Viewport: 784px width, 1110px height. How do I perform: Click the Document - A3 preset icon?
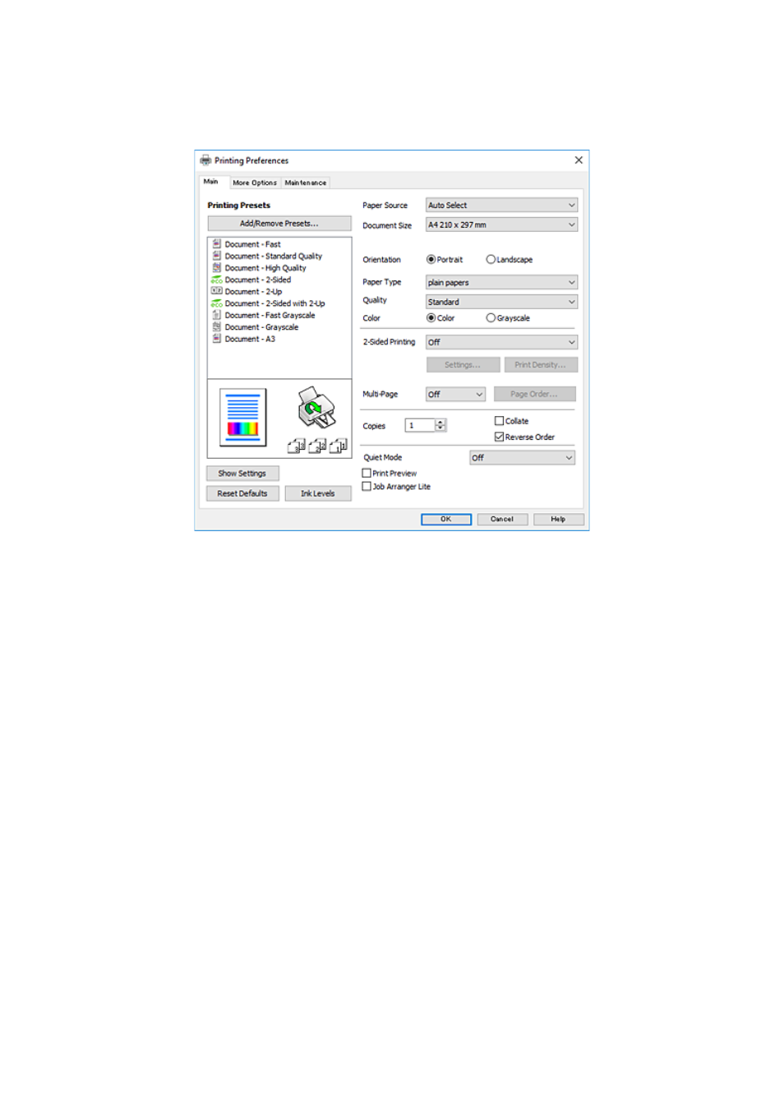pyautogui.click(x=216, y=339)
